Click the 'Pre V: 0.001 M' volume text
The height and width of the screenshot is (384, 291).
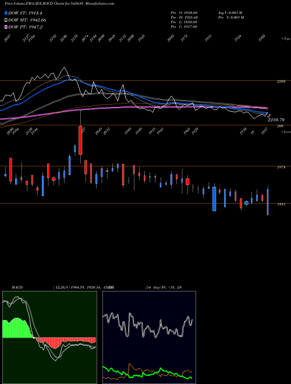tap(230, 17)
